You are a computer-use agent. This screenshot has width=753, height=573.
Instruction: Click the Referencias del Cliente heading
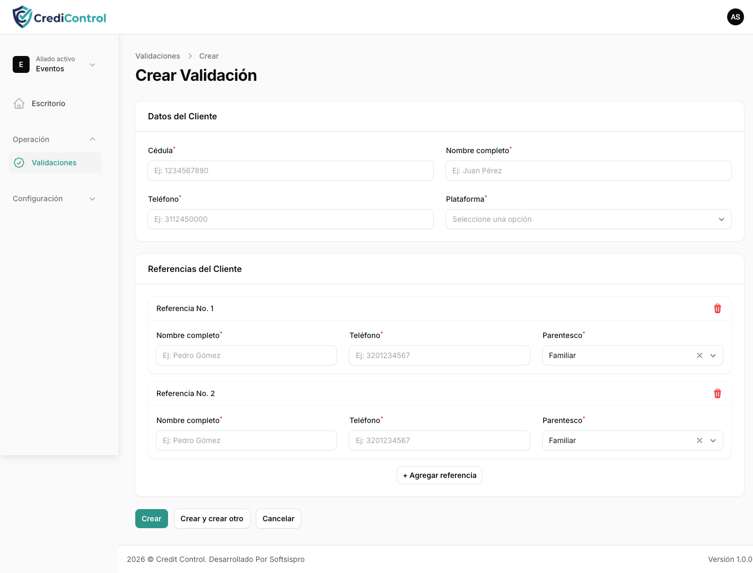click(x=195, y=269)
